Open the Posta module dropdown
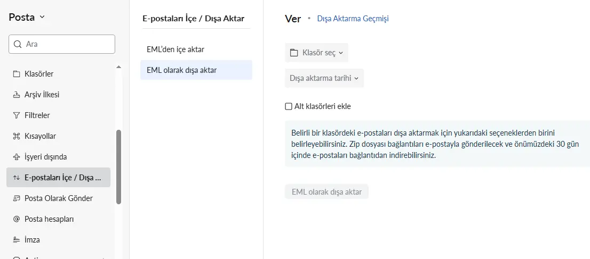The height and width of the screenshot is (259, 590). click(x=26, y=17)
